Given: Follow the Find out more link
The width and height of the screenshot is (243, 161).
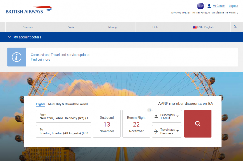Looking at the screenshot, I should click(40, 59).
